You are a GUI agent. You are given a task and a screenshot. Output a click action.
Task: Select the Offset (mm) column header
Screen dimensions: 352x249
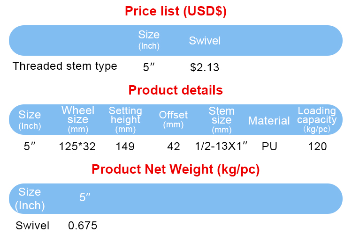pyautogui.click(x=173, y=119)
